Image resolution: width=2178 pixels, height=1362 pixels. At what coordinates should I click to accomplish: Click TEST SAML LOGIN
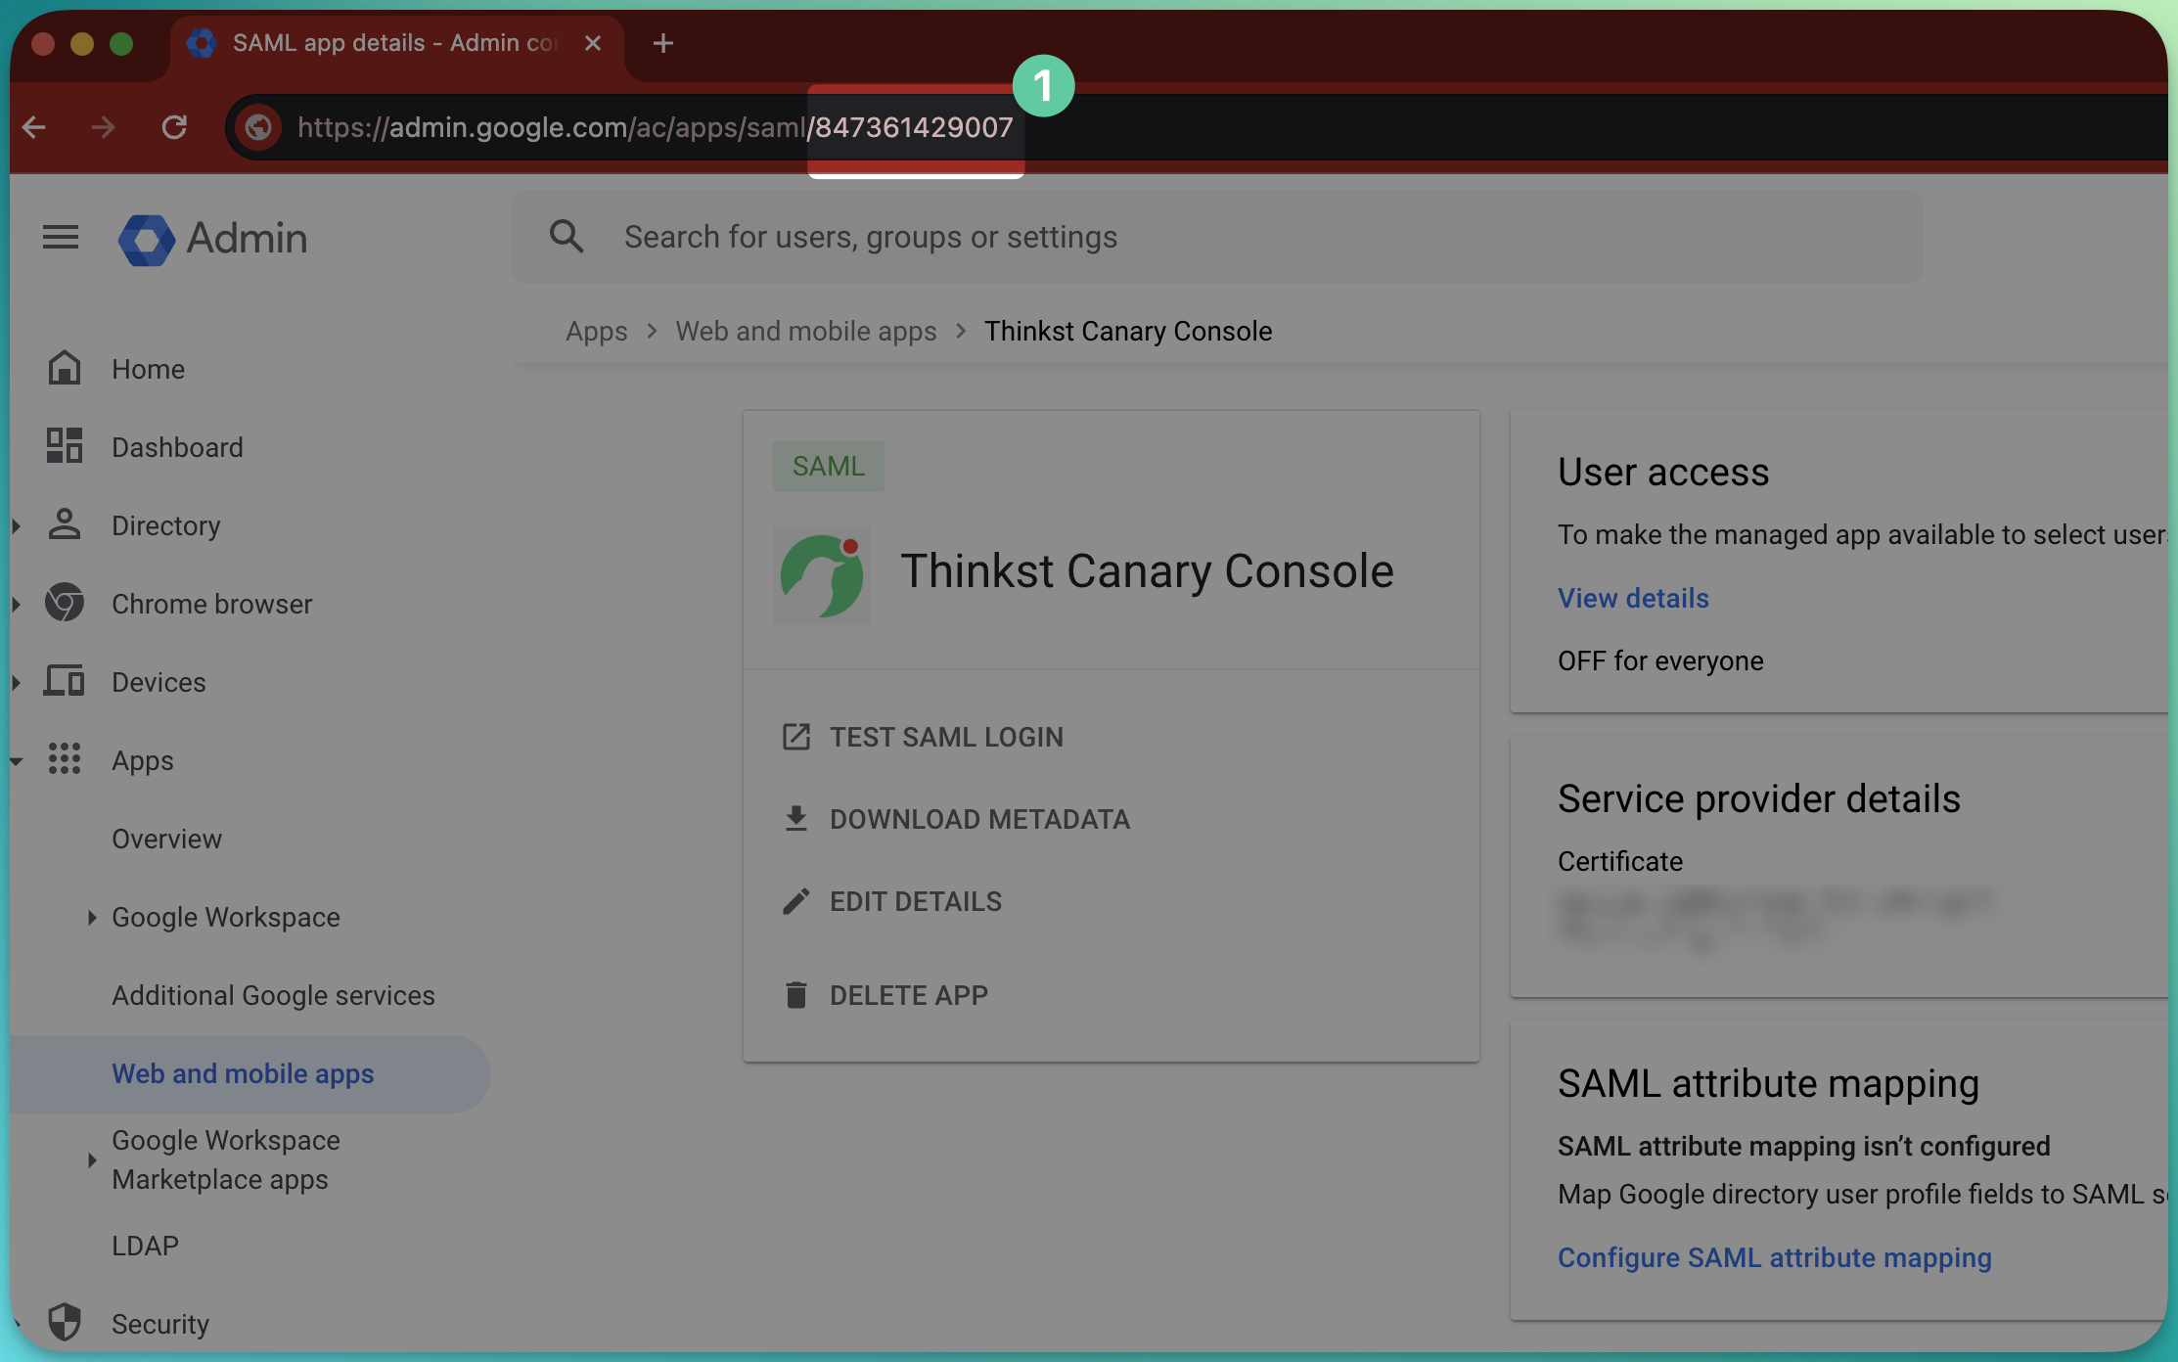[946, 737]
